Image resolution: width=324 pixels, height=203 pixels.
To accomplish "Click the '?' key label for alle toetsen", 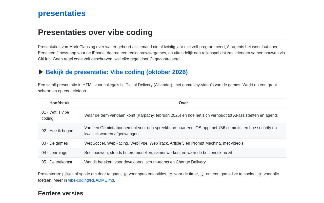I will coord(260,174).
